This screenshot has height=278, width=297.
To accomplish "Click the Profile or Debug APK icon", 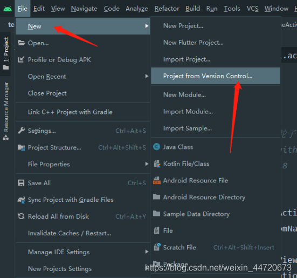I will (21, 59).
